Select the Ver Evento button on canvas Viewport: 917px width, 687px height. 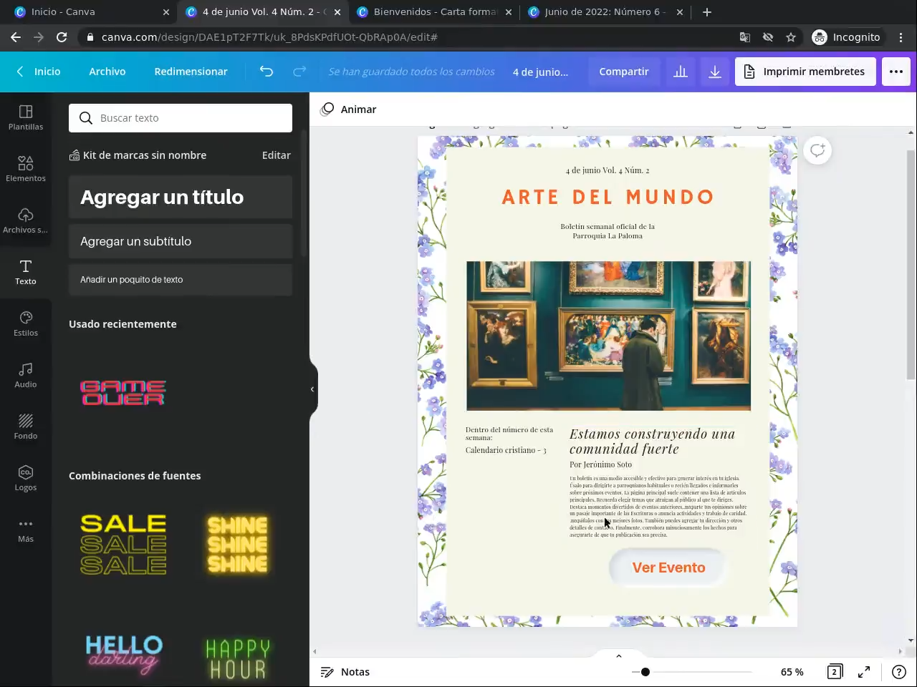(668, 567)
